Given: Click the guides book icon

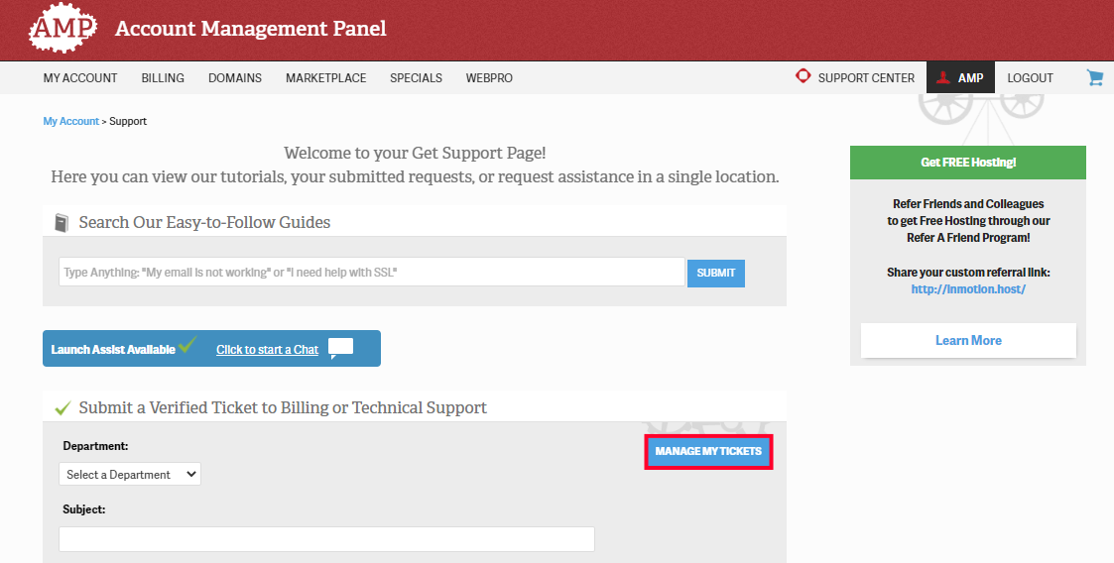Looking at the screenshot, I should 62,222.
